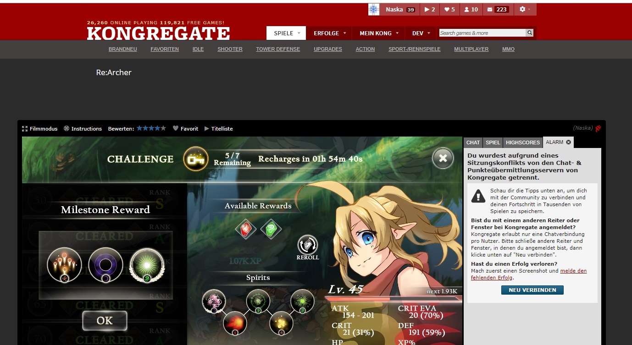Switch to the HIGHSCORES tab
Screen dimensions: 632x345
[x=523, y=142]
